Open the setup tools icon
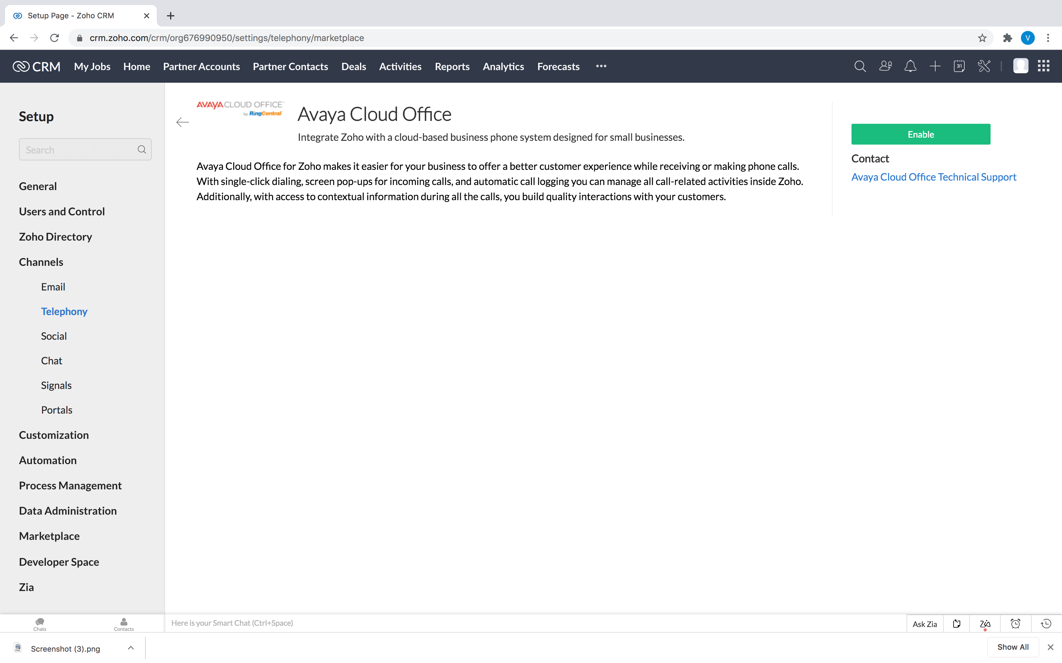Screen dimensions: 1062x663 984,66
